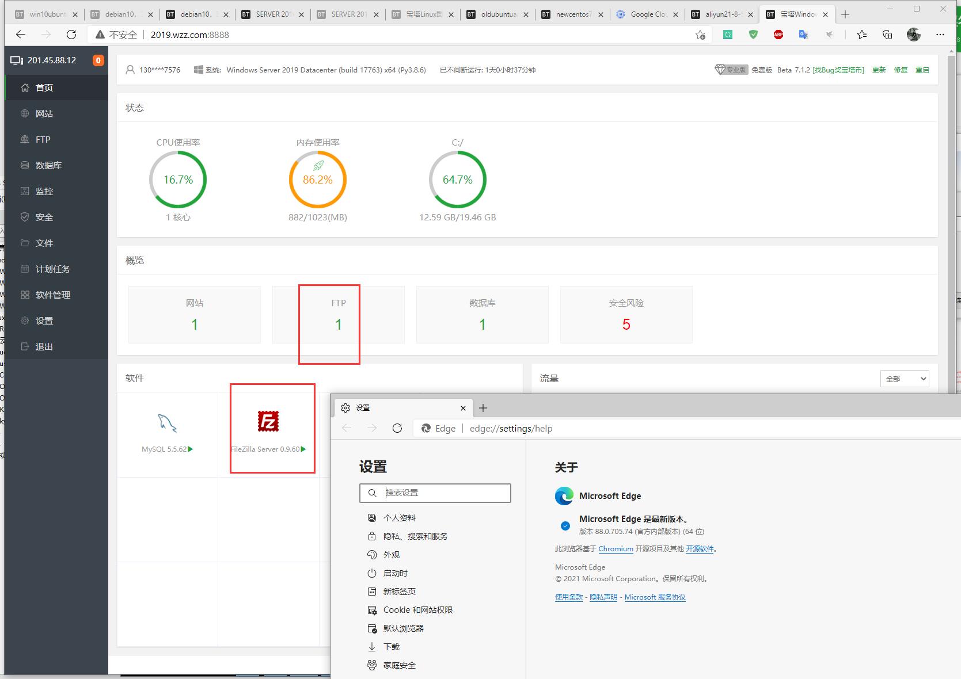Click the memory release rocket icon

[318, 166]
